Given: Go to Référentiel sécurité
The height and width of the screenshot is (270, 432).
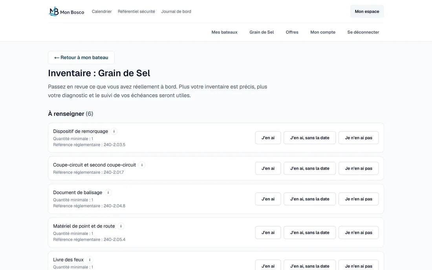Looking at the screenshot, I should point(136,11).
